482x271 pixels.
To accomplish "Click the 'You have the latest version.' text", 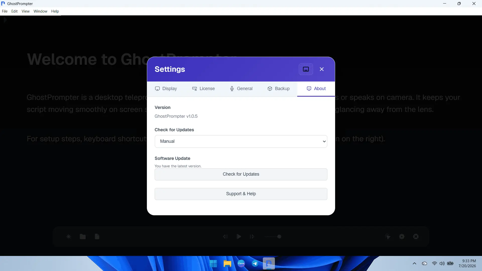I will tap(178, 166).
